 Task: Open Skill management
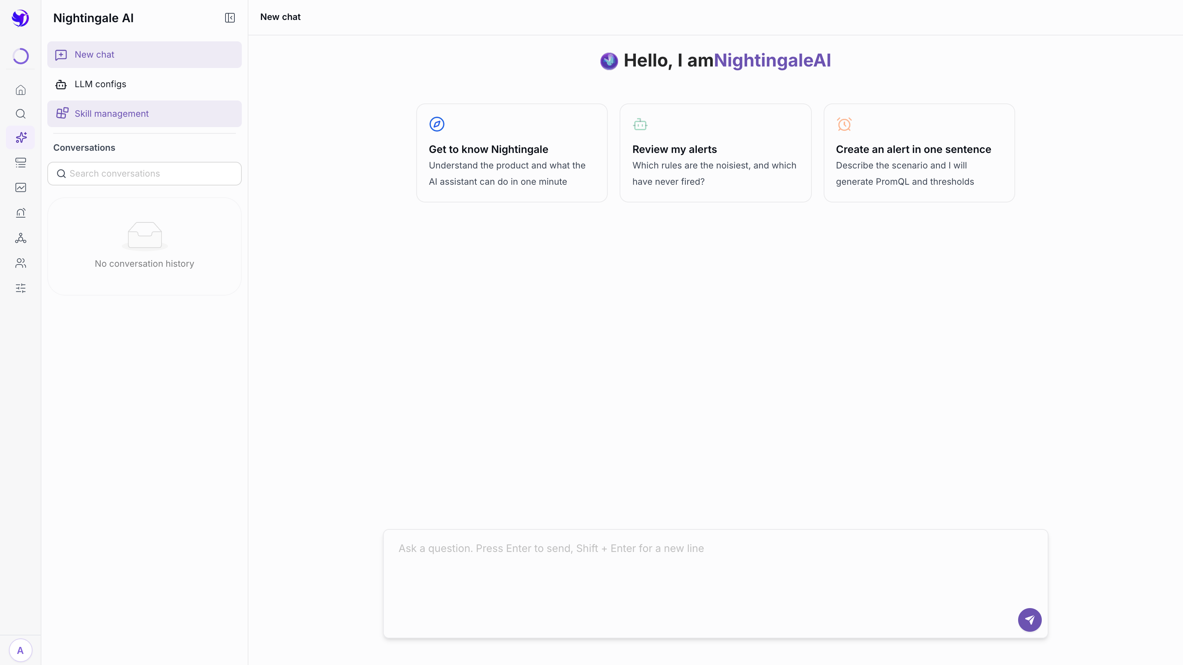pyautogui.click(x=144, y=114)
